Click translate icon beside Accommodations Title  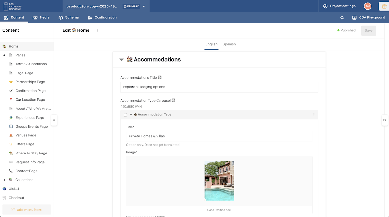click(160, 78)
